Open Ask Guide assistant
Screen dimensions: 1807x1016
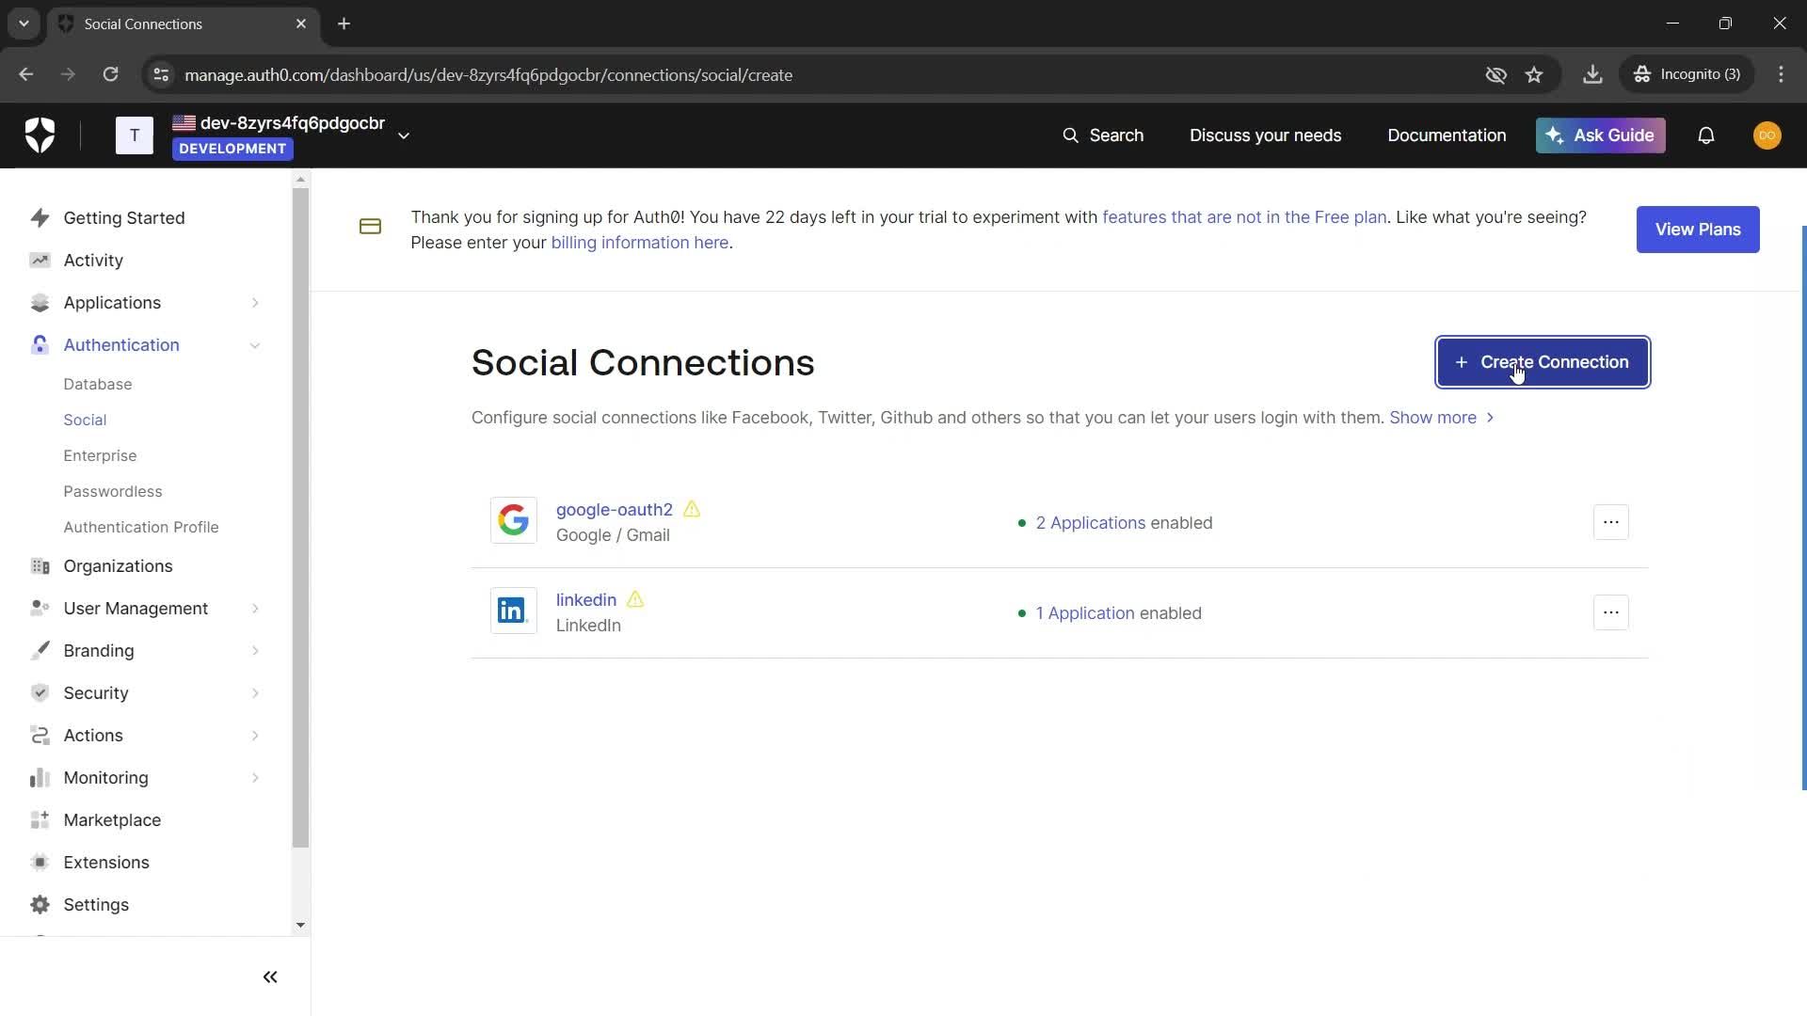click(x=1600, y=135)
